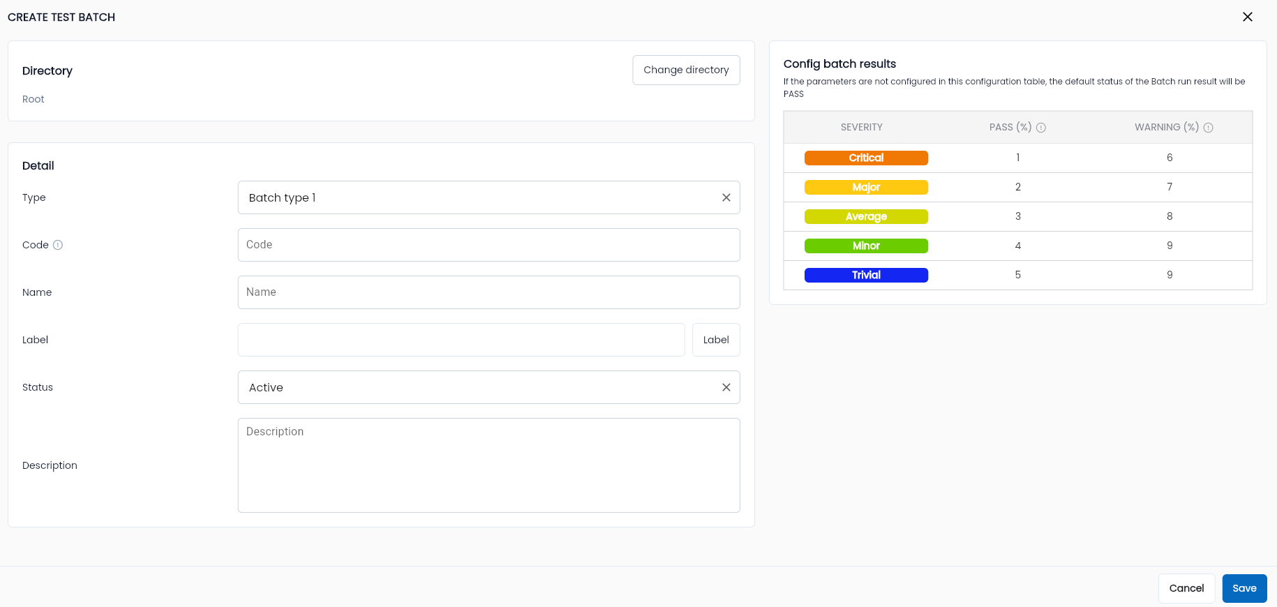
Task: Select the Major severity badge
Action: coord(866,188)
